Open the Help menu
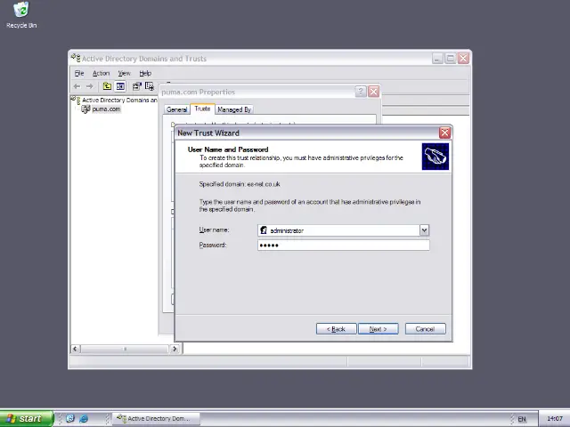This screenshot has width=570, height=427. pos(145,73)
